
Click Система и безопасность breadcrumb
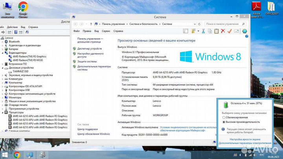[x=143, y=24]
